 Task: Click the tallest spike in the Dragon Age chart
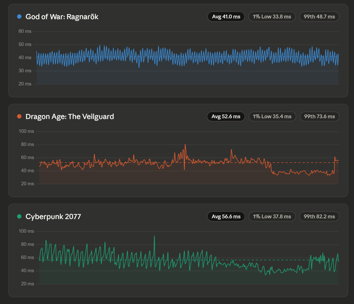click(185, 145)
